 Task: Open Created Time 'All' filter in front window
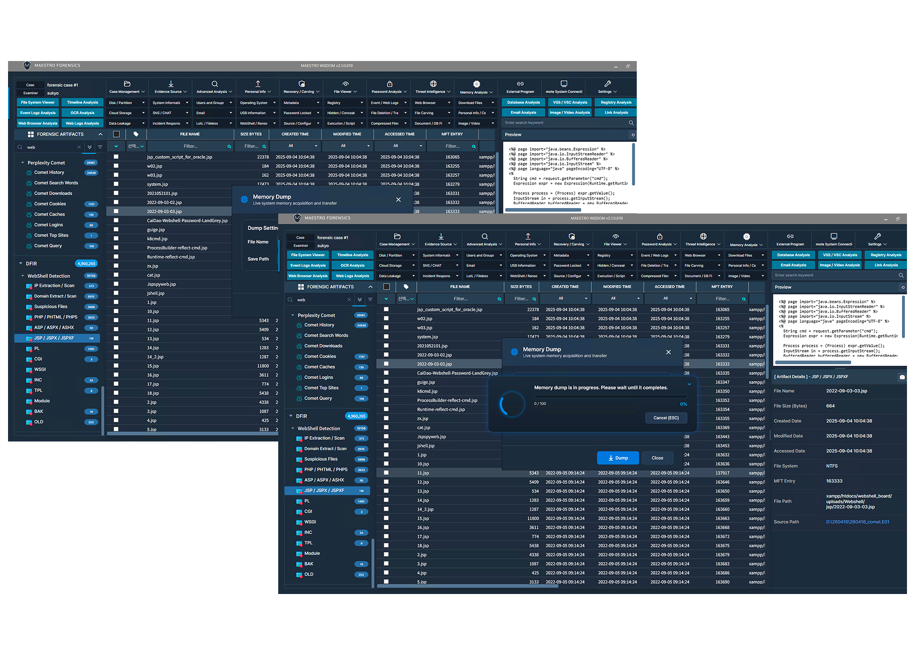click(565, 299)
